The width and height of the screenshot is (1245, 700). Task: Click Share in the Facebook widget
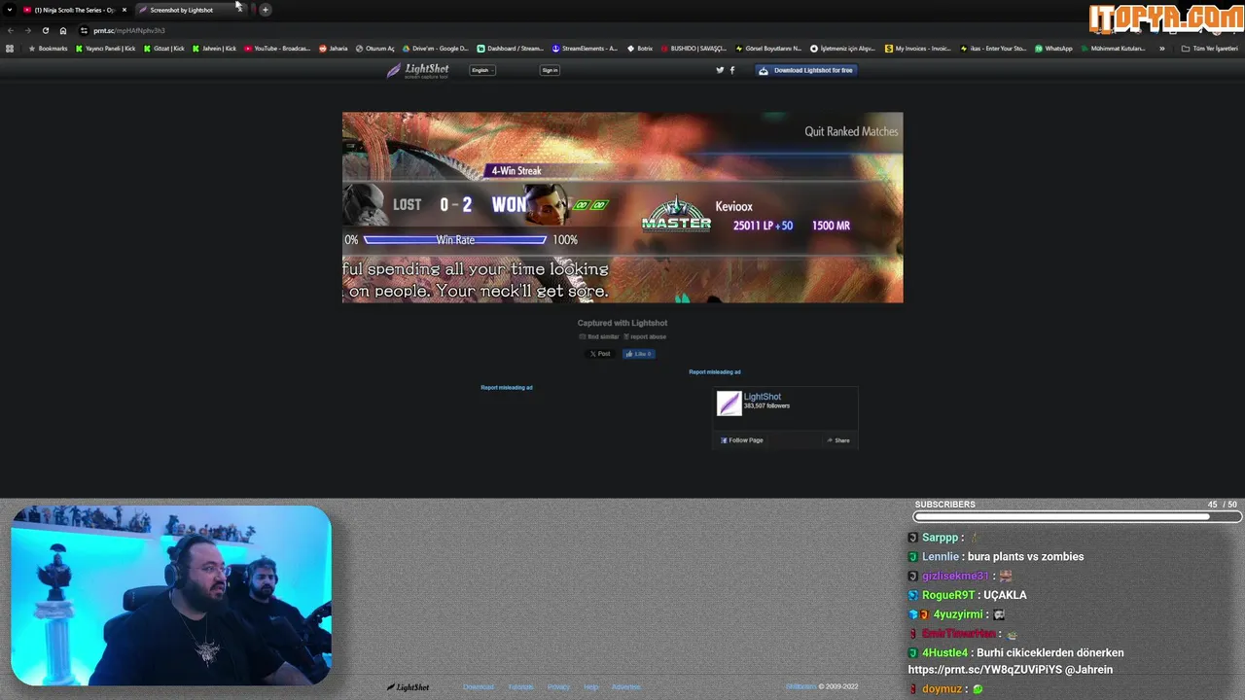click(x=838, y=440)
